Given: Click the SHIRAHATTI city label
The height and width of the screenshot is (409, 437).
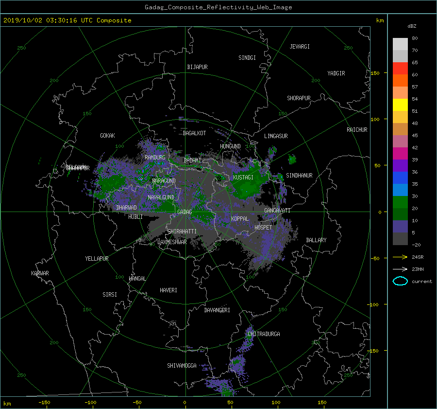Looking at the screenshot, I should pyautogui.click(x=182, y=231).
